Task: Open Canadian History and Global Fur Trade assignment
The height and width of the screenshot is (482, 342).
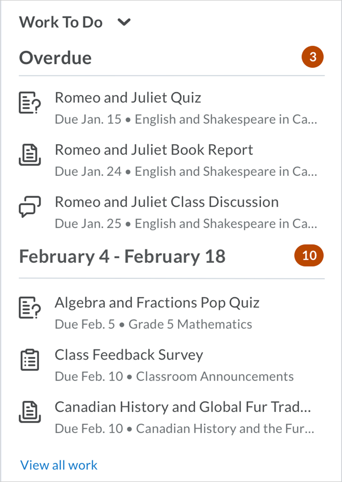Action: tap(183, 407)
